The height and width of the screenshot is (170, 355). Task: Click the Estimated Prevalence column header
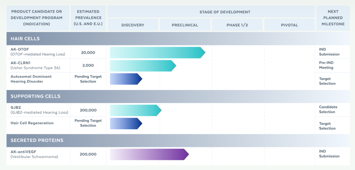[x=88, y=18]
